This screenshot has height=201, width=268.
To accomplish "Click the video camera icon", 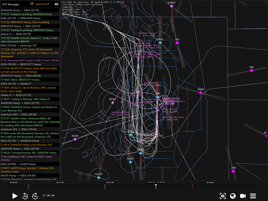I will [243, 196].
